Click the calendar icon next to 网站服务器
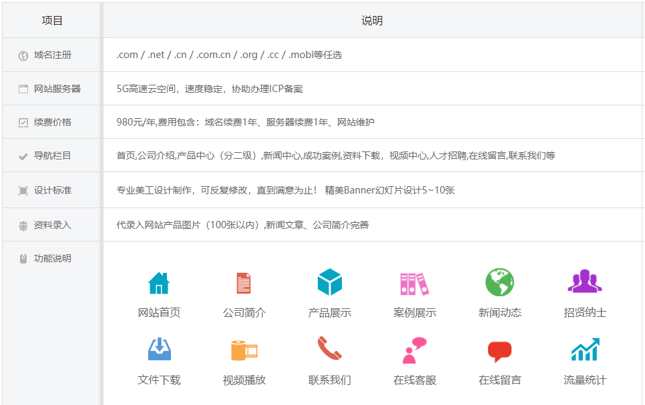Viewport: 645px width, 405px height. click(x=22, y=87)
